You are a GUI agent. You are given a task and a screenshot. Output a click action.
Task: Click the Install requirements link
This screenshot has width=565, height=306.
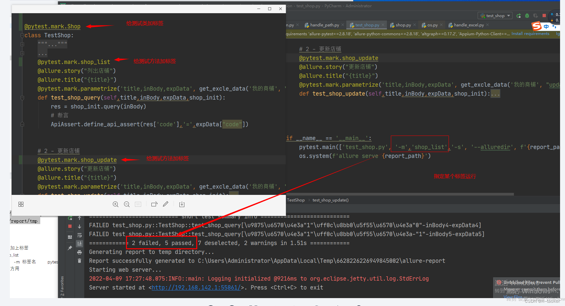[530, 34]
